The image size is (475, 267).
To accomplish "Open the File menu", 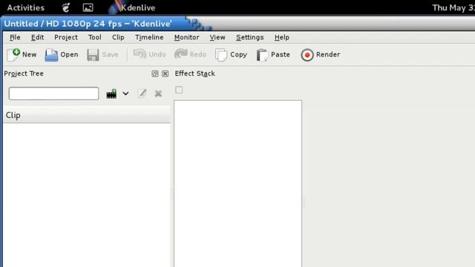I will coord(15,37).
